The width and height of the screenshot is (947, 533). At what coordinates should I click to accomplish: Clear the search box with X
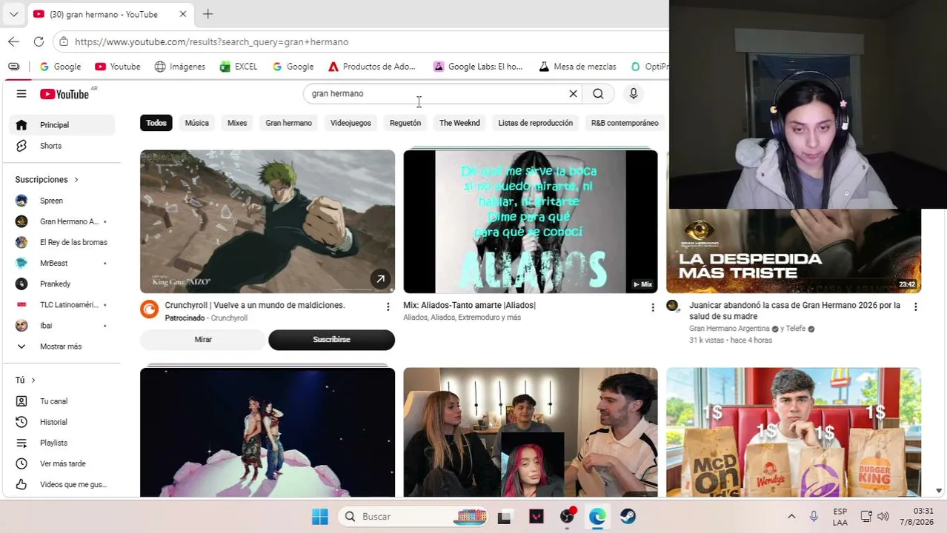point(573,94)
